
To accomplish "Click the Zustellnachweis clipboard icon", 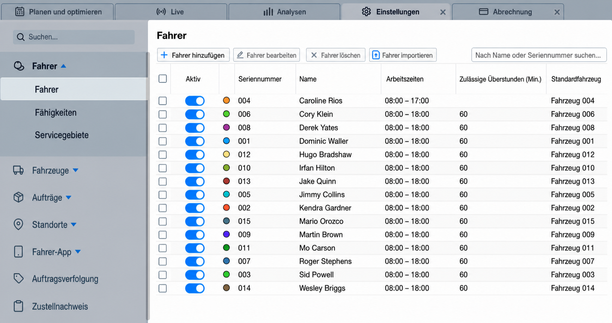I will coord(18,306).
